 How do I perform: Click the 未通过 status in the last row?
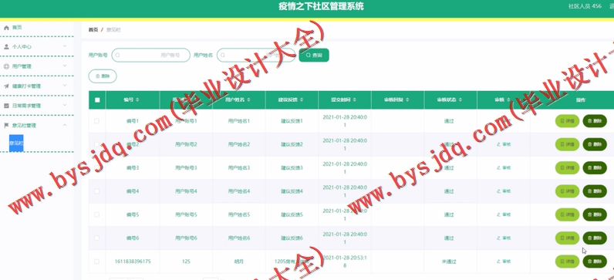449,261
